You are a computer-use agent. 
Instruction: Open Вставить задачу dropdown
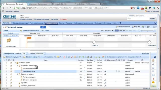coord(31,57)
